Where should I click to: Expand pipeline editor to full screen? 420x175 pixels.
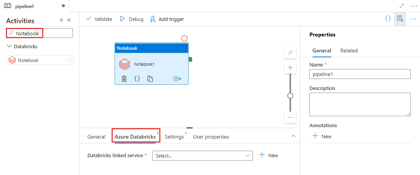(402, 6)
